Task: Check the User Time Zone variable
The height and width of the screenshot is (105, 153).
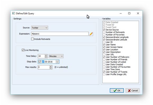Action: (104, 69)
